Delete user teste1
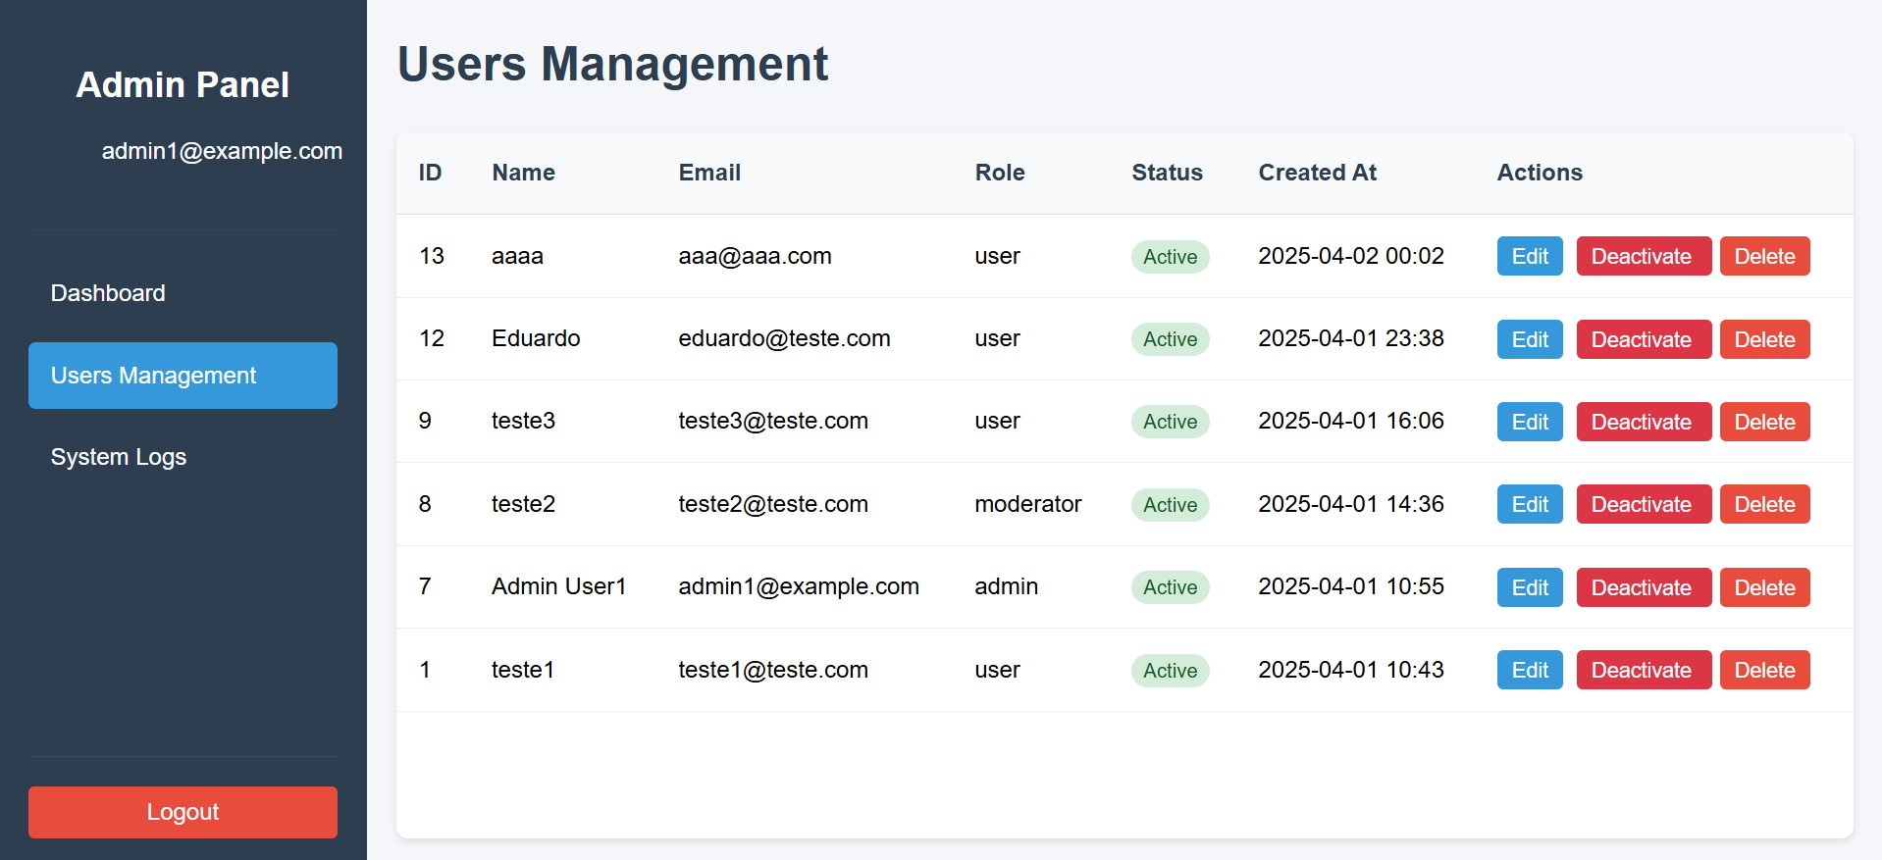 (1763, 670)
